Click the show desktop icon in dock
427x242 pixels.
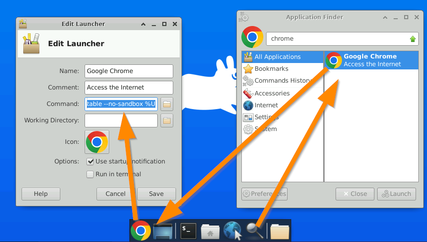[163, 231]
